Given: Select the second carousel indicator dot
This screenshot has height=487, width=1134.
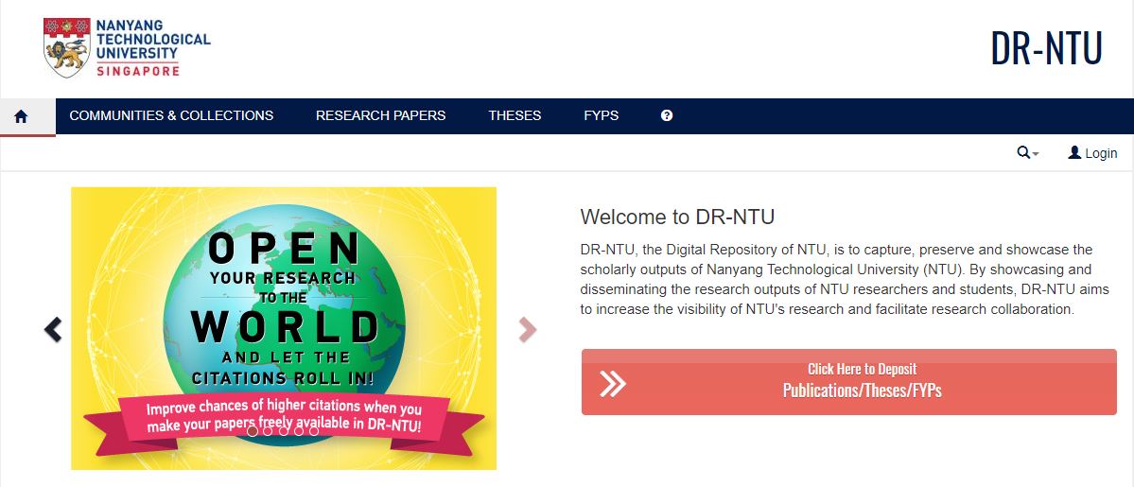Looking at the screenshot, I should (268, 431).
